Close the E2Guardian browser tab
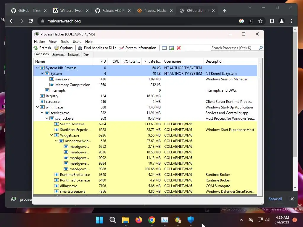Screen dimensions: 303x227 click(213, 11)
